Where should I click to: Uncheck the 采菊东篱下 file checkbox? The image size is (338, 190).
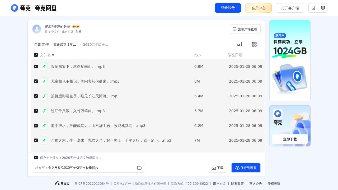pos(36,66)
